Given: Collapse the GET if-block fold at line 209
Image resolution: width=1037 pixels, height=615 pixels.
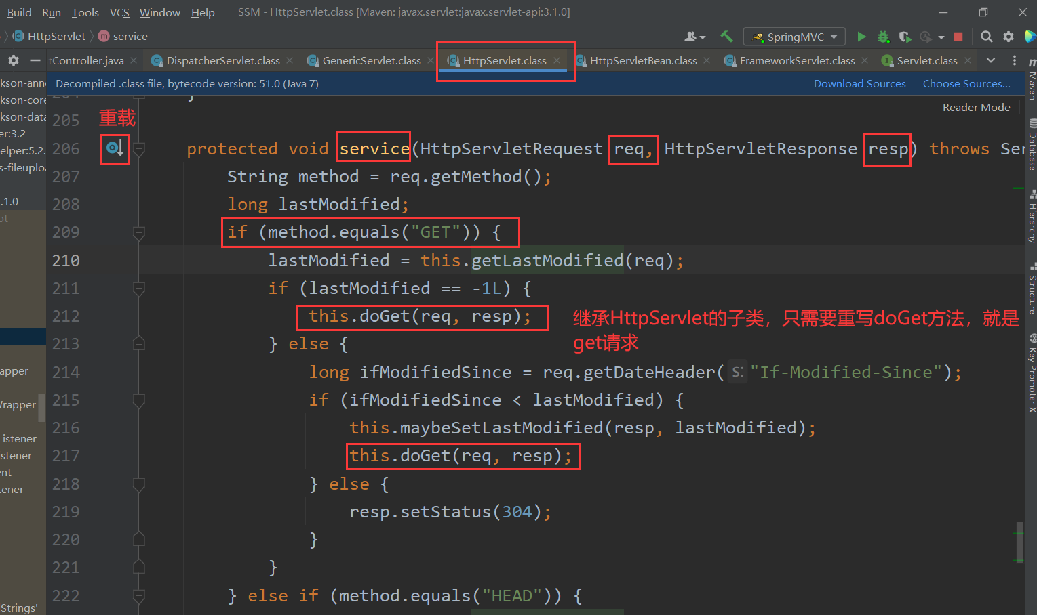Looking at the screenshot, I should (139, 233).
